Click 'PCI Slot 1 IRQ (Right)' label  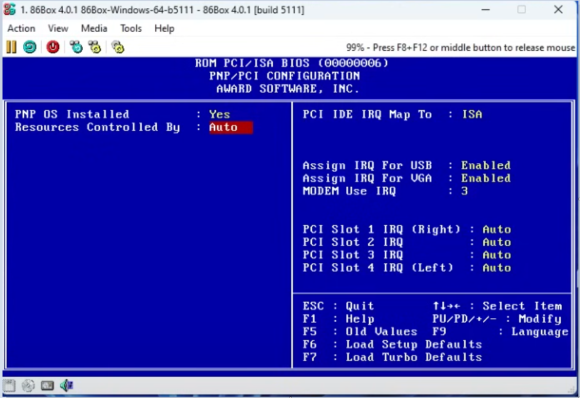pyautogui.click(x=381, y=230)
